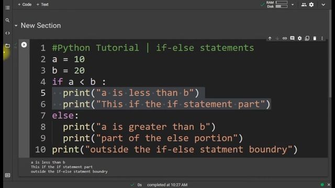Open cell editor settings gear
The height and width of the screenshot is (188, 335).
tap(300, 38)
